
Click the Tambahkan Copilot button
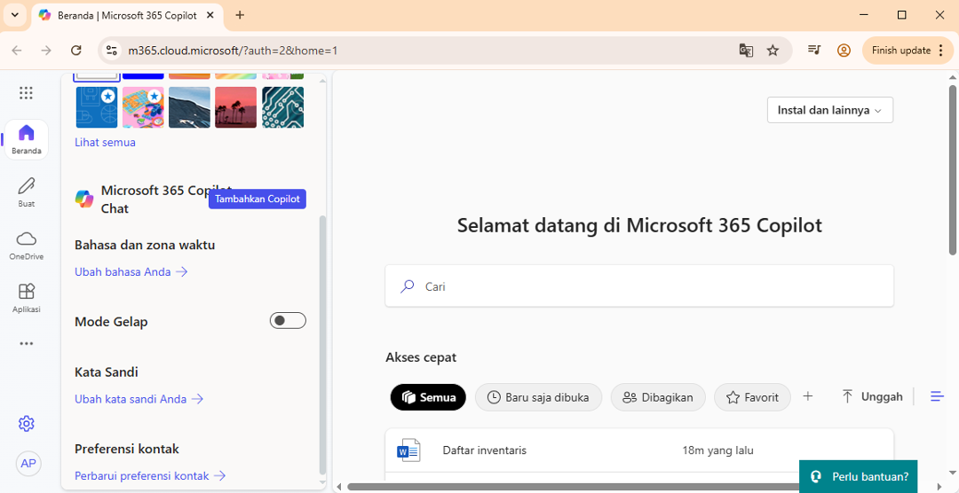point(258,200)
